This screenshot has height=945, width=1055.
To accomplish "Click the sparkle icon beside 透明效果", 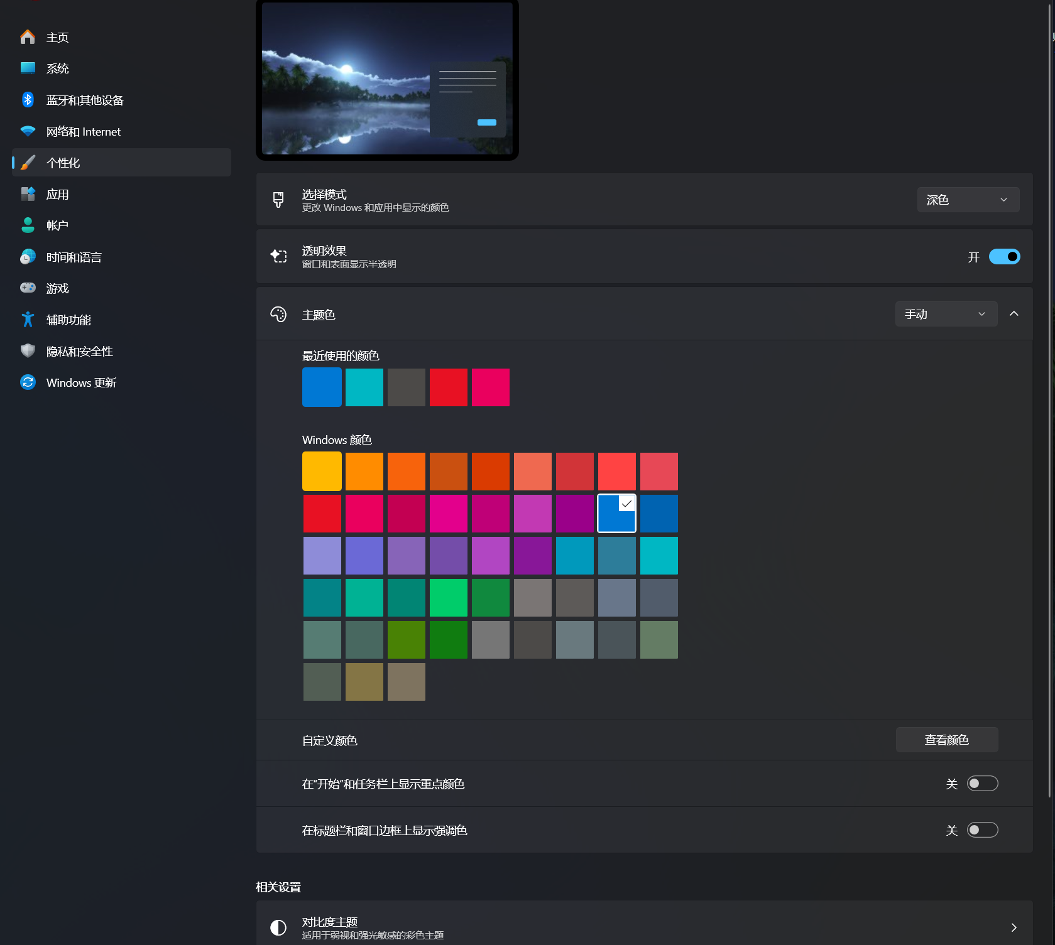I will [x=278, y=256].
